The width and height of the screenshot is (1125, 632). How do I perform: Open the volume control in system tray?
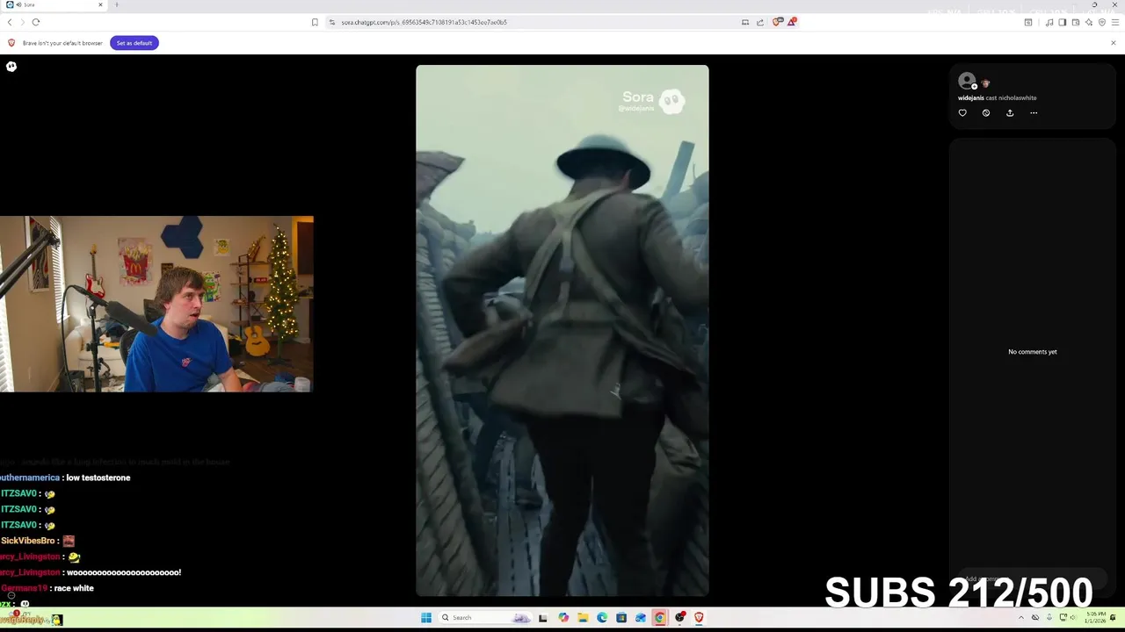click(1073, 618)
